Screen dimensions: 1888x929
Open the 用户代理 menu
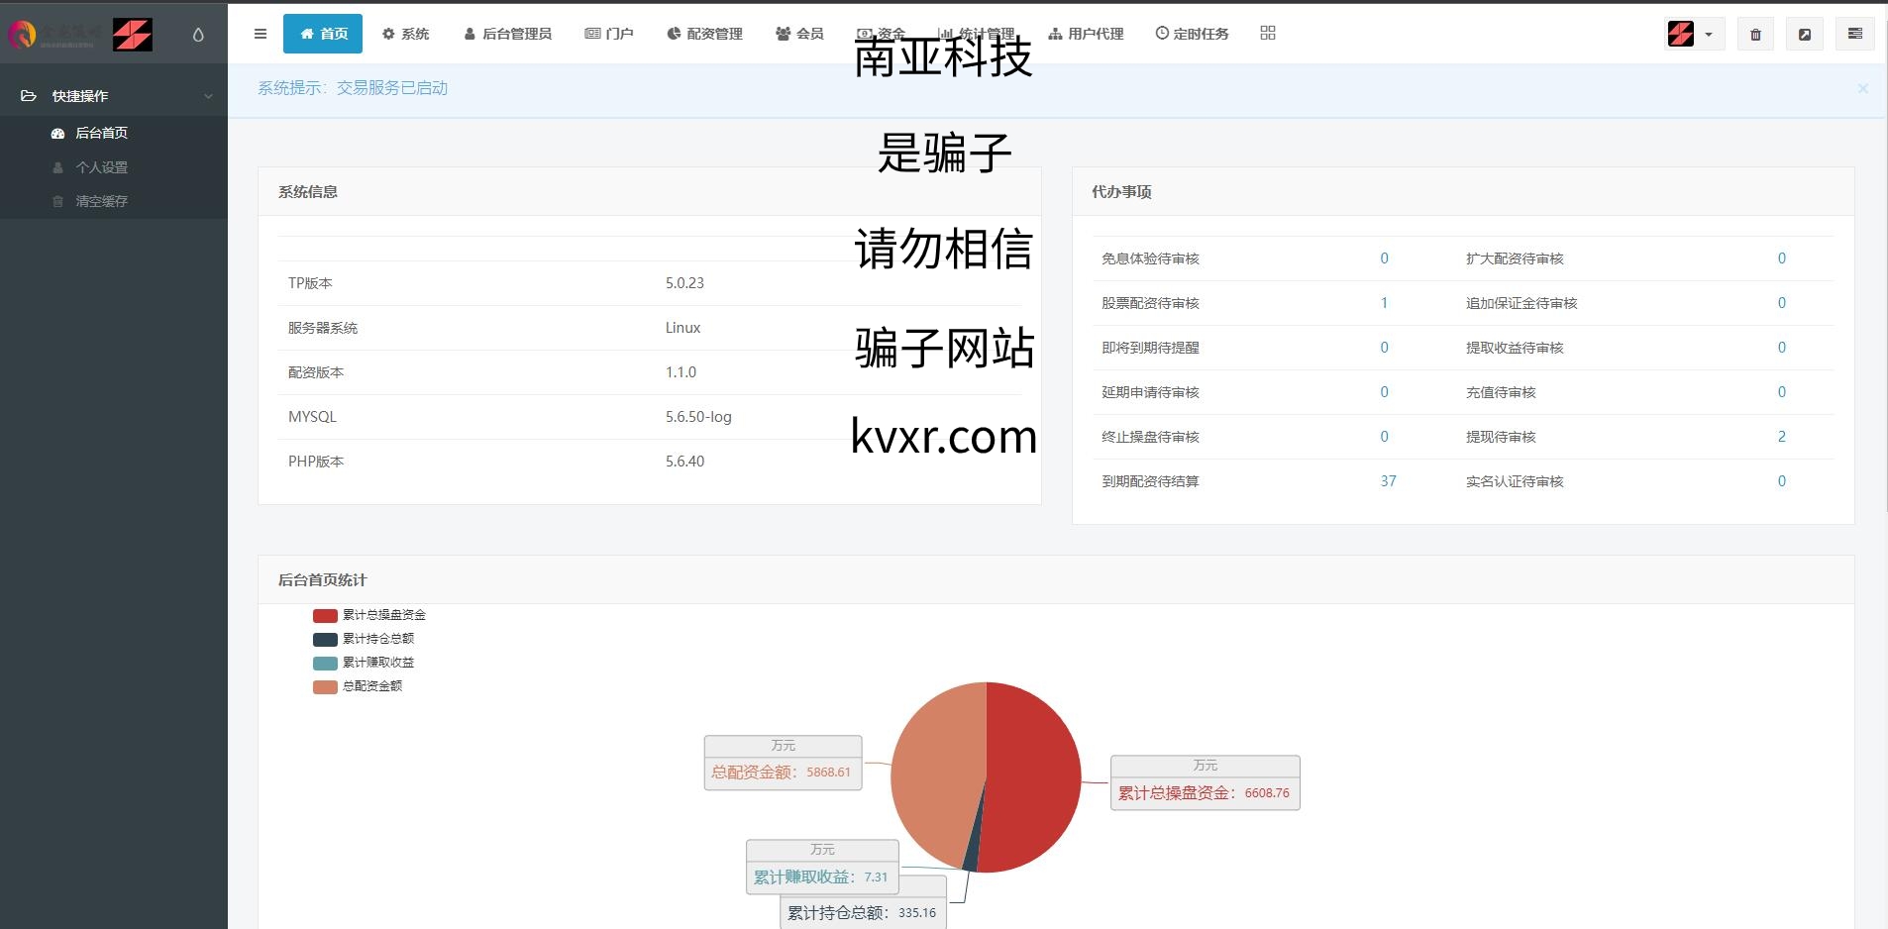pos(1086,34)
